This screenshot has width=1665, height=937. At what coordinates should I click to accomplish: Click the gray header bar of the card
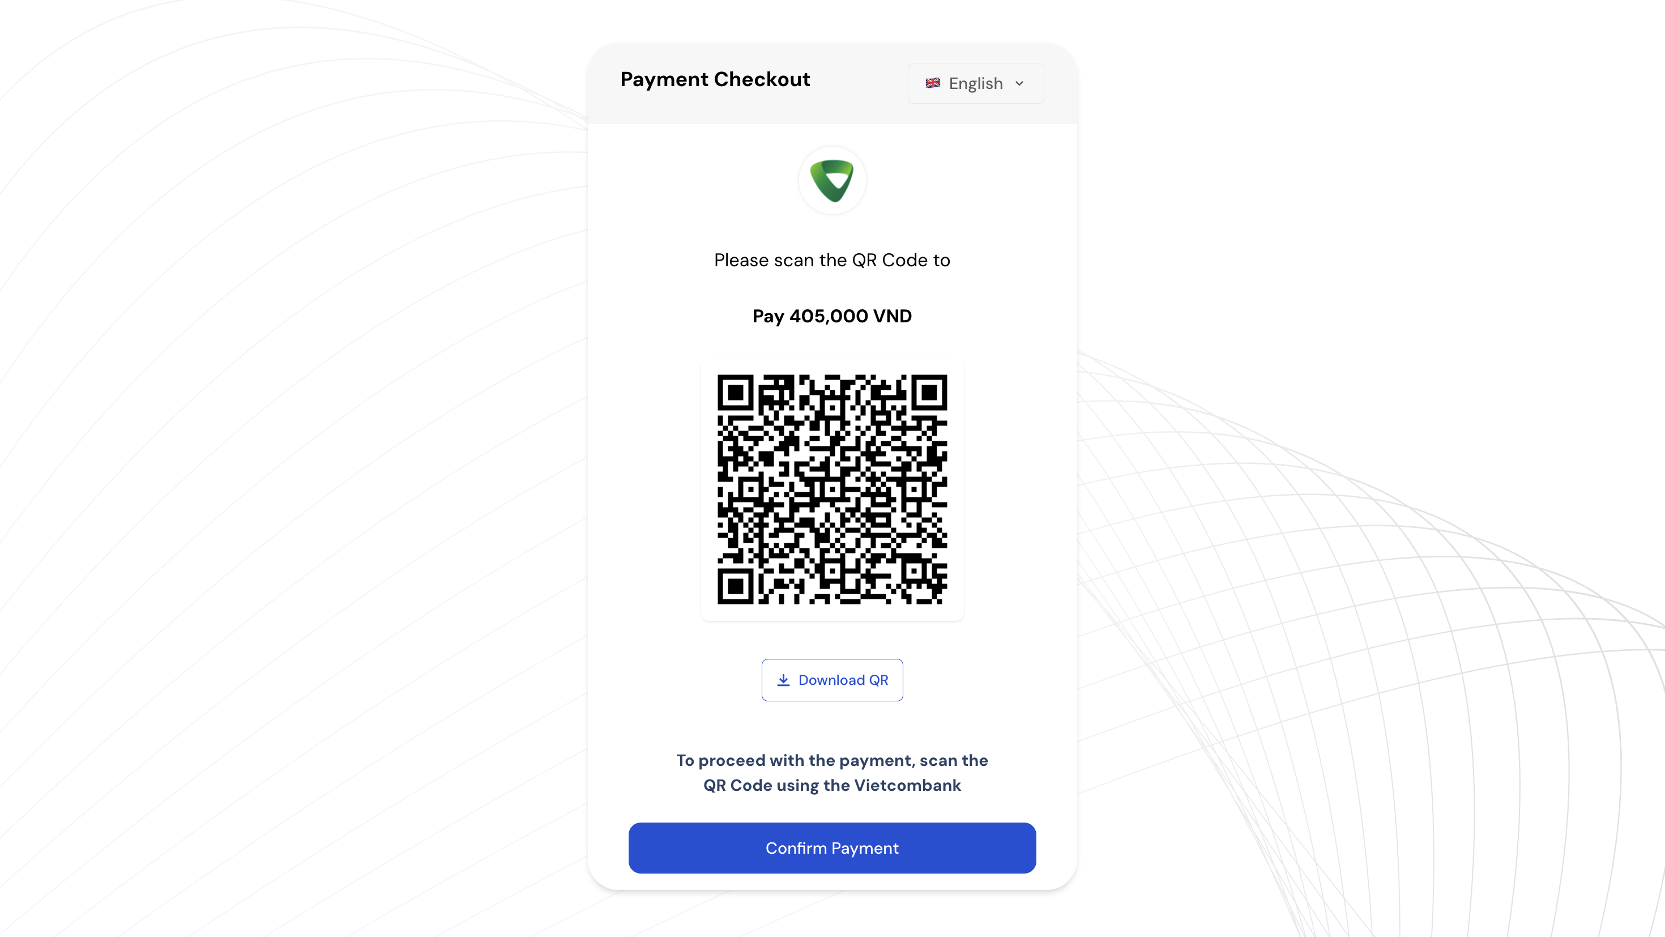832,83
